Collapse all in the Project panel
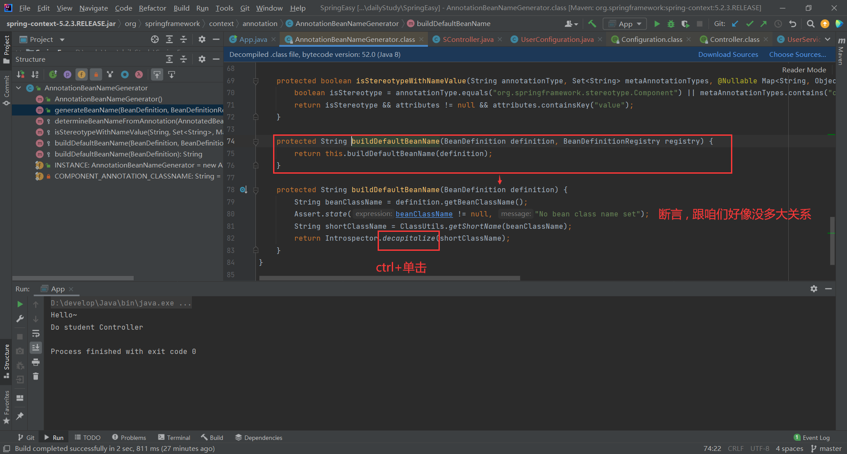 pos(184,39)
